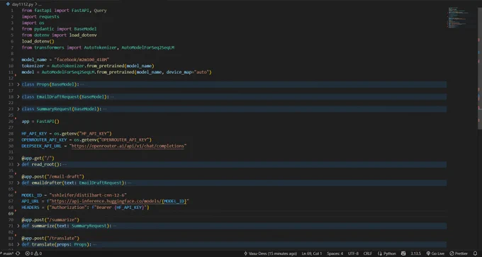This screenshot has height=257, width=482.
Task: Place cursor on empty line 69
Action: click(234, 213)
